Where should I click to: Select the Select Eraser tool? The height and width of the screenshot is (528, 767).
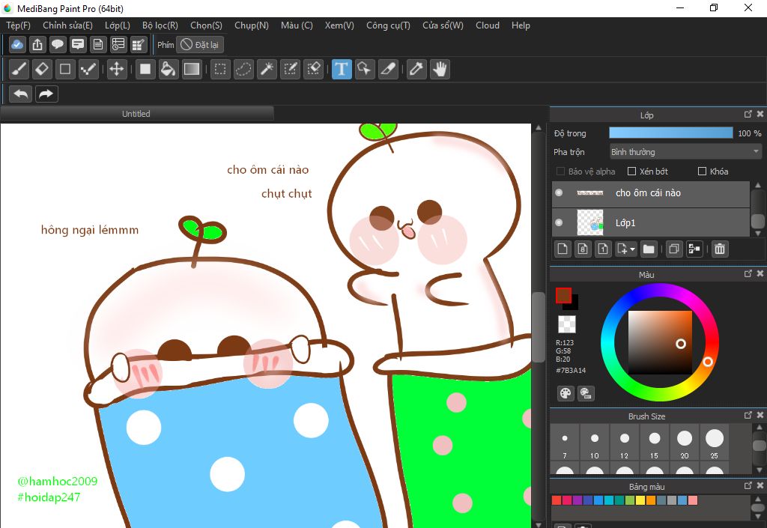[x=313, y=70]
